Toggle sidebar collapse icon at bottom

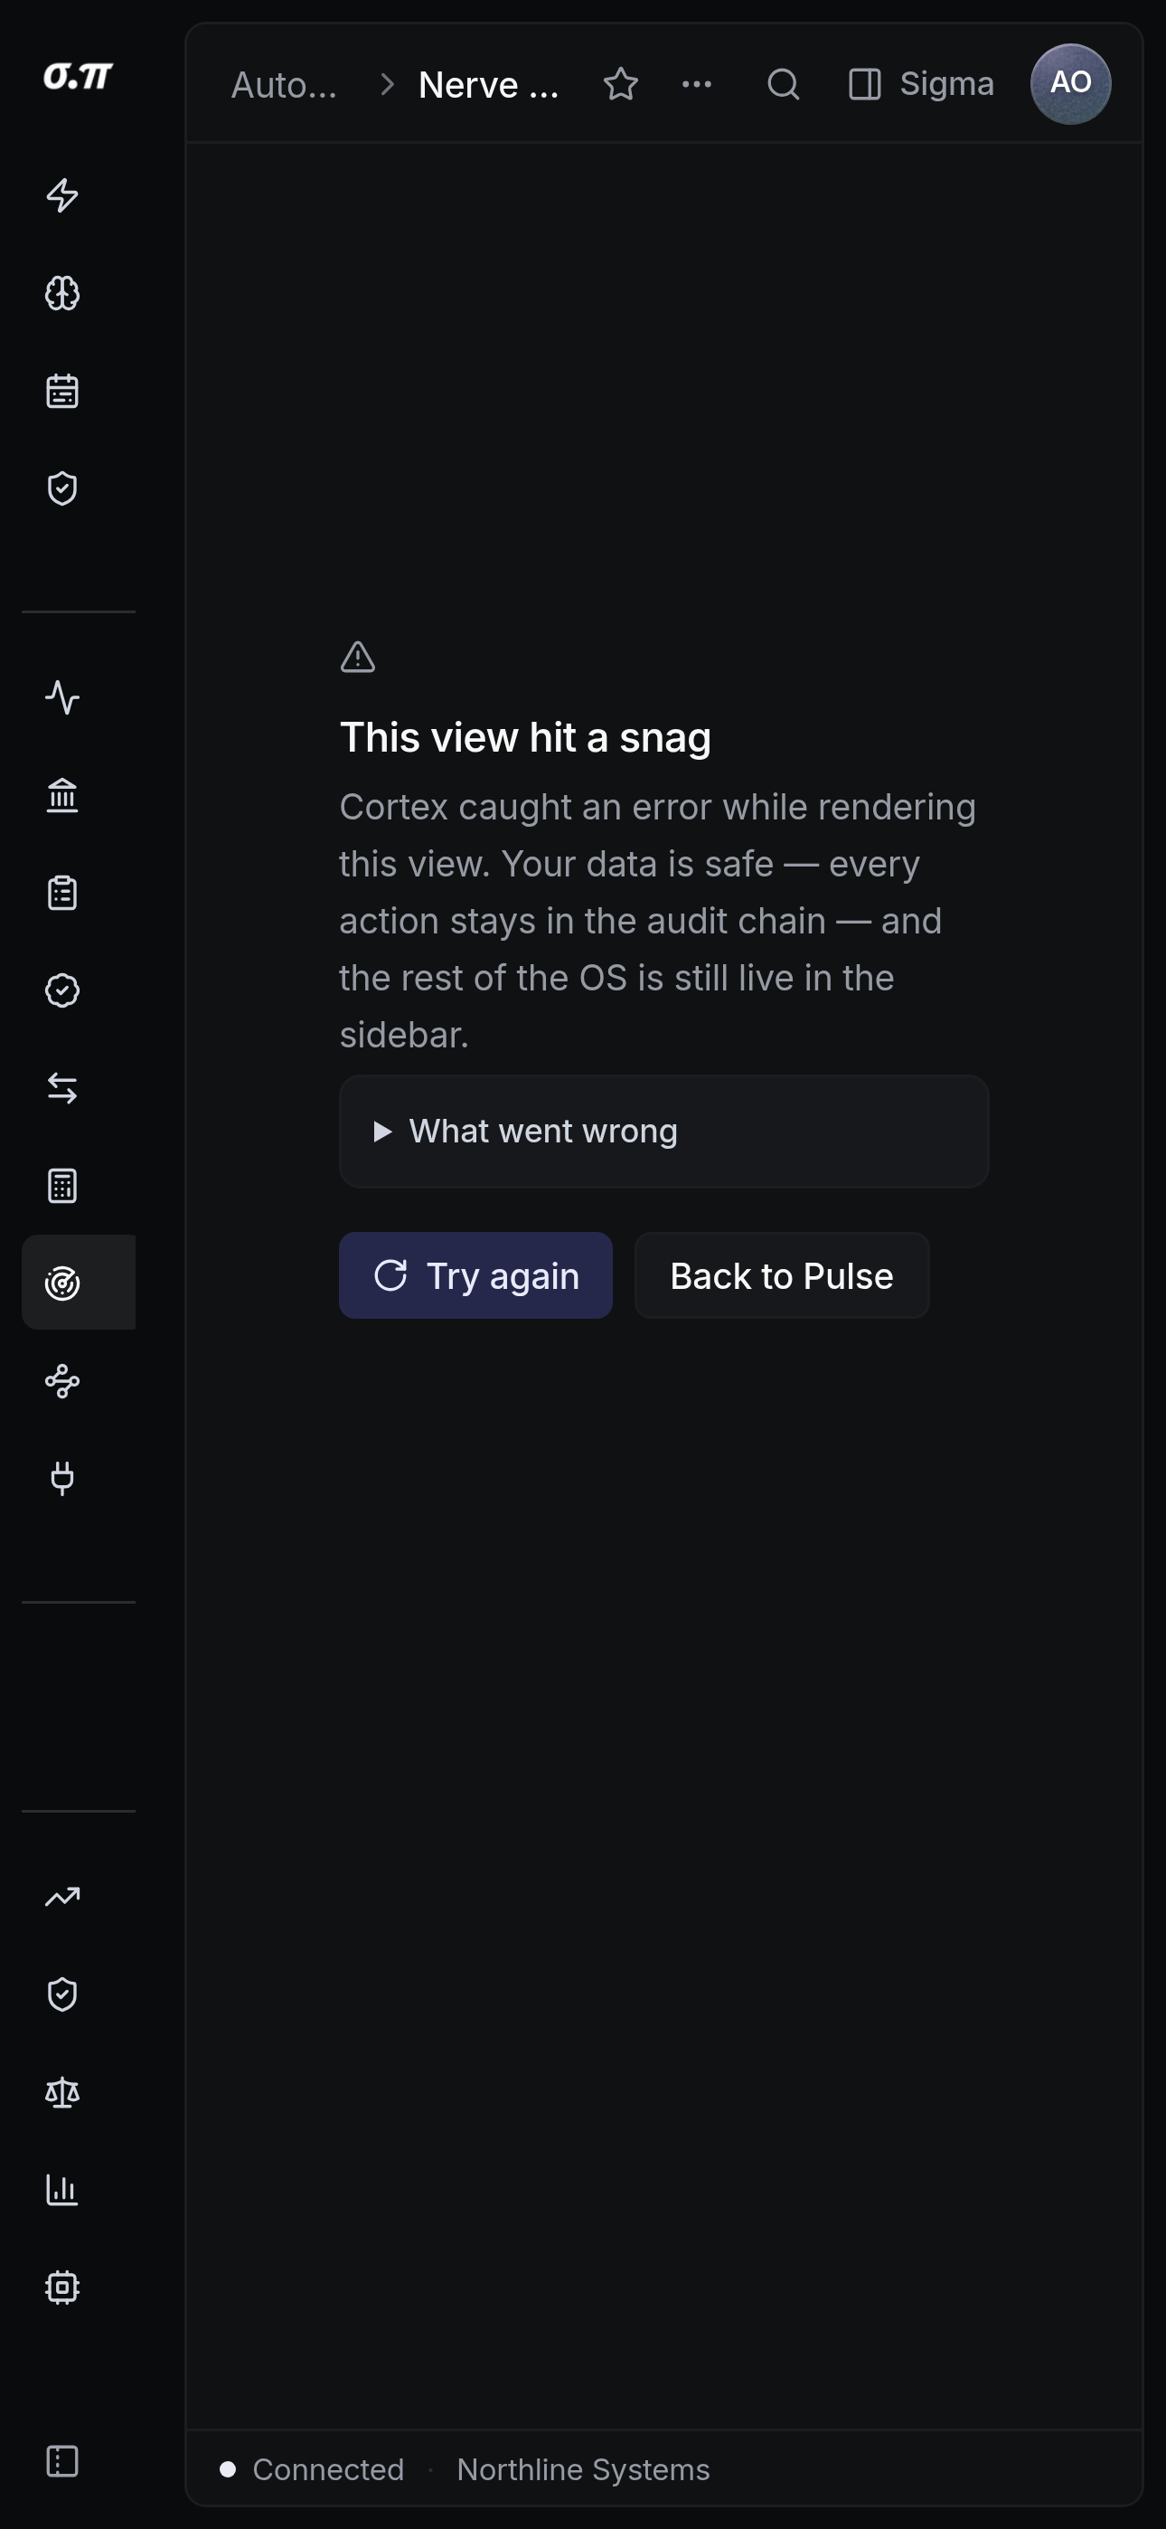(62, 2460)
